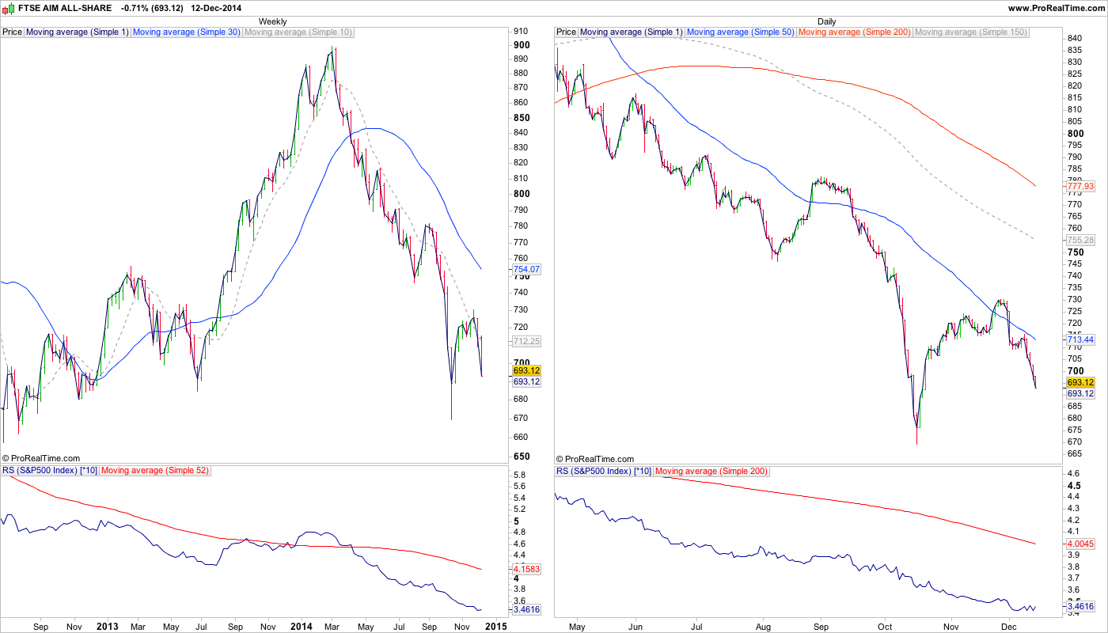This screenshot has height=633, width=1108.
Task: Select RS (S&P500 Index) label under Daily chart
Action: 603,471
